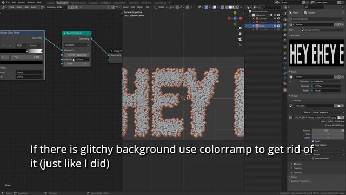
Task: Collapse the Point Distribute node
Action: click(x=64, y=34)
